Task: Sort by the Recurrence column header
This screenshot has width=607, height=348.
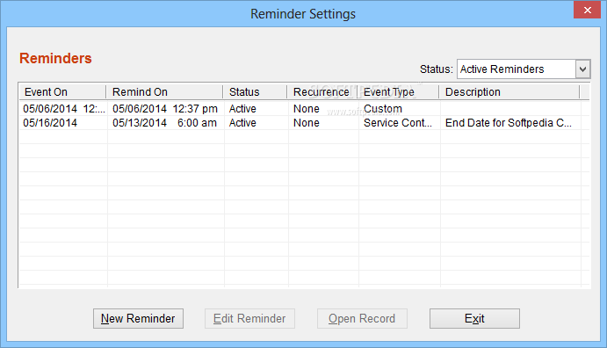Action: [322, 92]
